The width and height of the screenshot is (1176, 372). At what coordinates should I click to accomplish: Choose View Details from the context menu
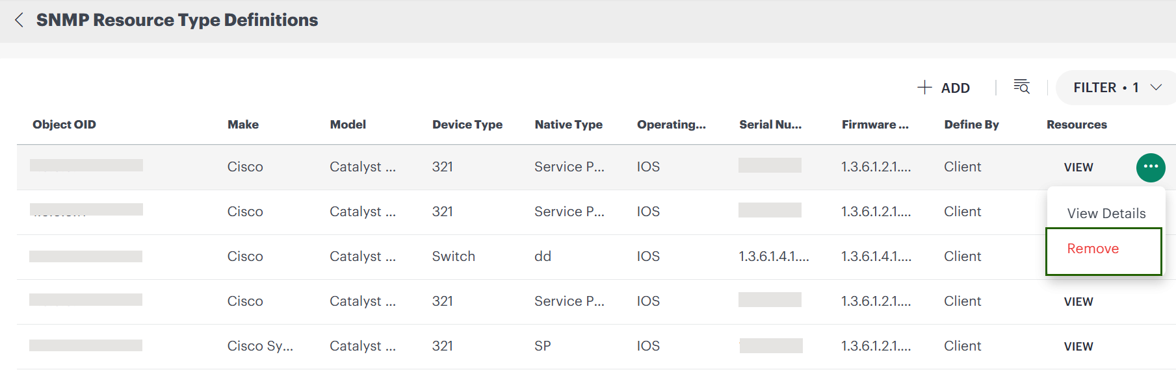1106,214
